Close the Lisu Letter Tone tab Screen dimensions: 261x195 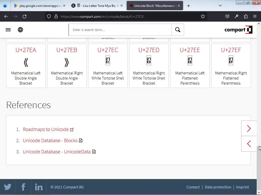pos(122,6)
